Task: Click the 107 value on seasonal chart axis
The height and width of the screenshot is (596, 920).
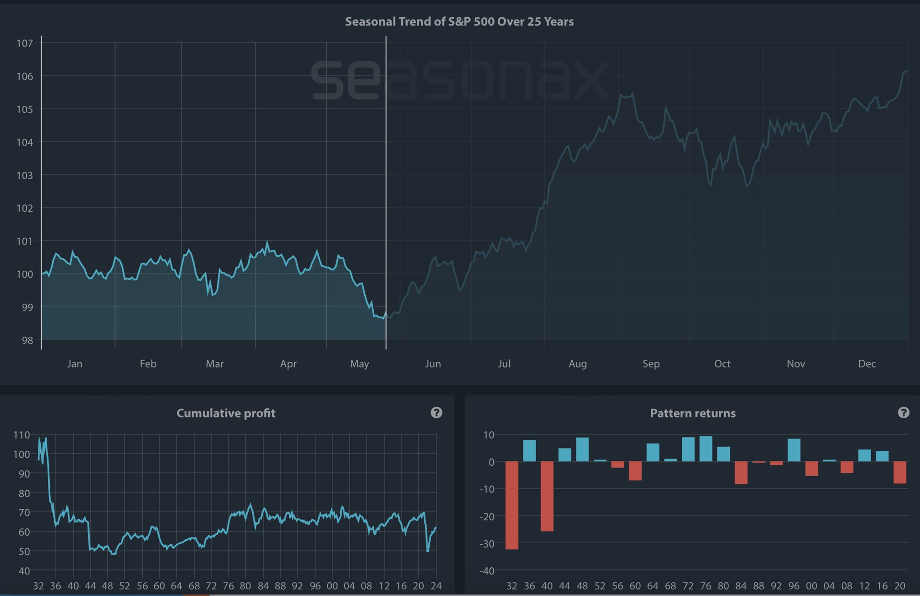Action: [24, 43]
